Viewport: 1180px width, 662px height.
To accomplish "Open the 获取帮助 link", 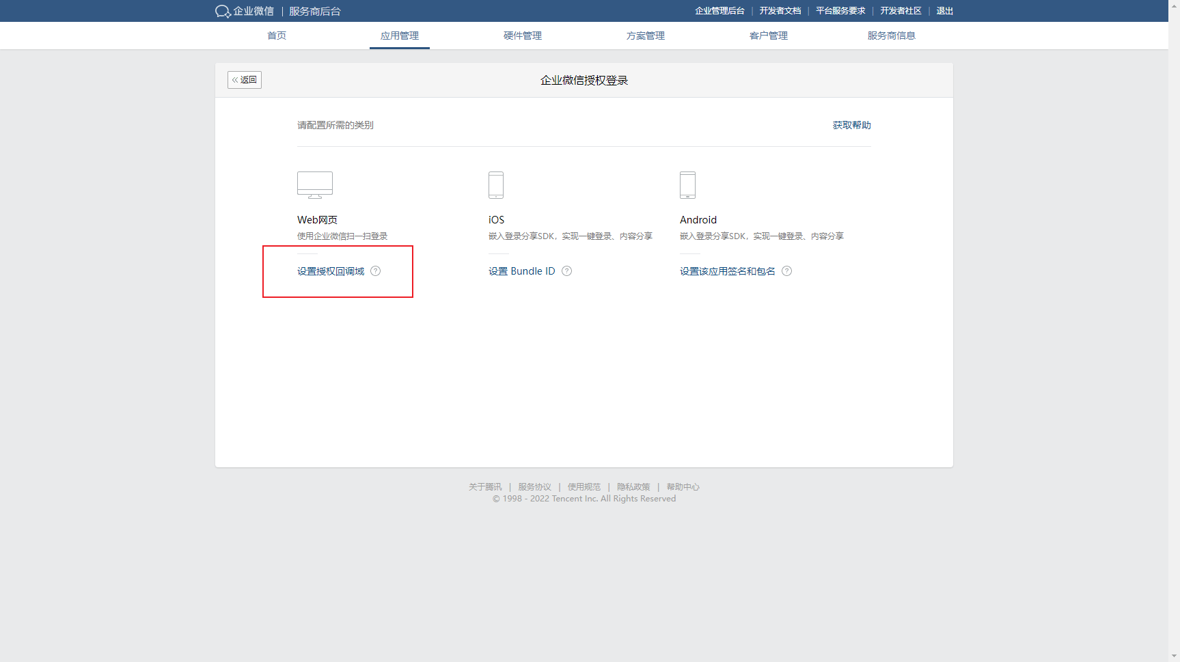I will [x=851, y=125].
